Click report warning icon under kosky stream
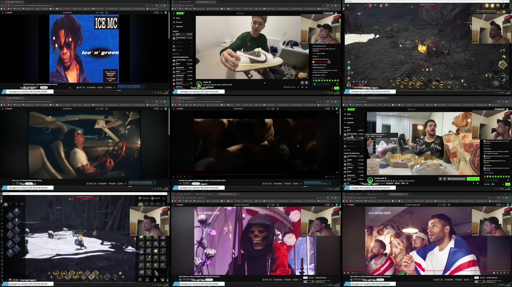Screen dimensions: 512x287 tap(302, 87)
